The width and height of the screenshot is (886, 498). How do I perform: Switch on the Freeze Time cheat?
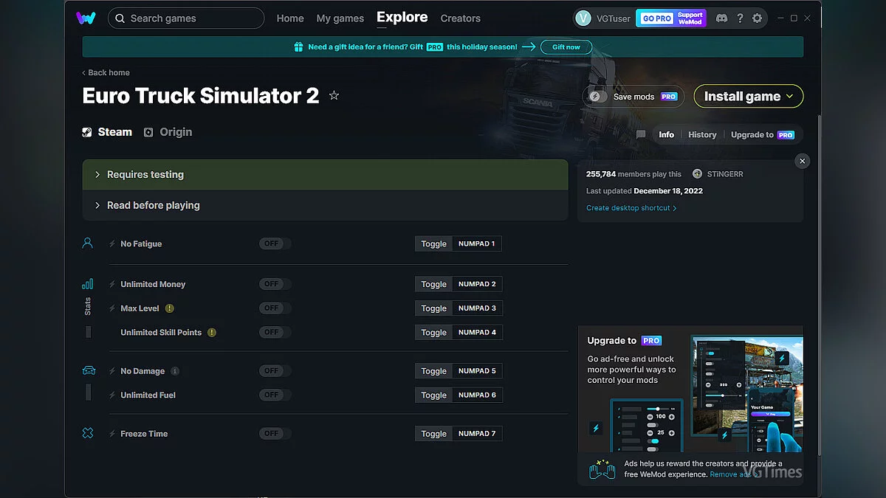click(x=433, y=433)
